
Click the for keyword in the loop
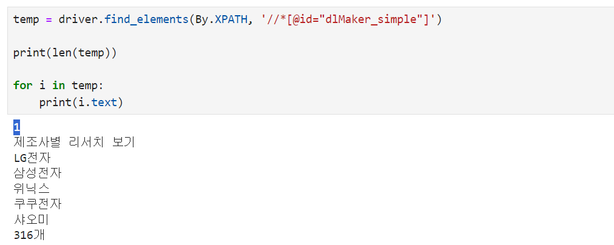coord(22,86)
